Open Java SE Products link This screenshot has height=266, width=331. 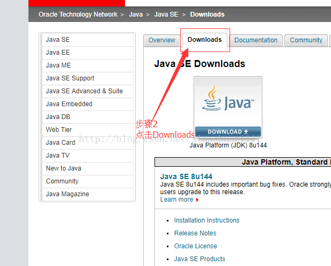point(200,259)
